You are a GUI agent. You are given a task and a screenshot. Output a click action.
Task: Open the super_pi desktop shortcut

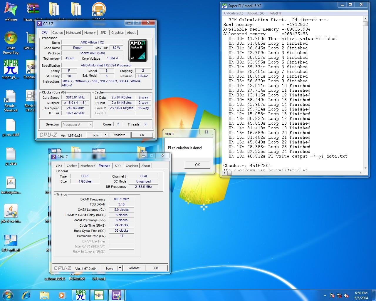[11, 69]
